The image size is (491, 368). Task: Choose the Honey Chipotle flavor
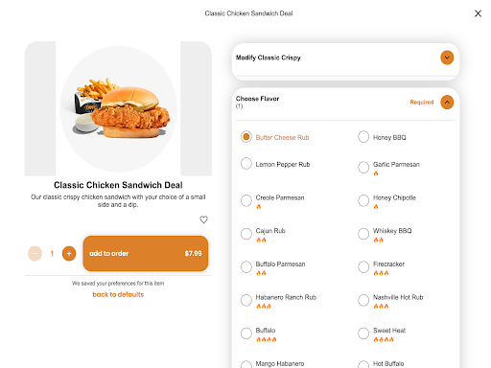pos(363,200)
